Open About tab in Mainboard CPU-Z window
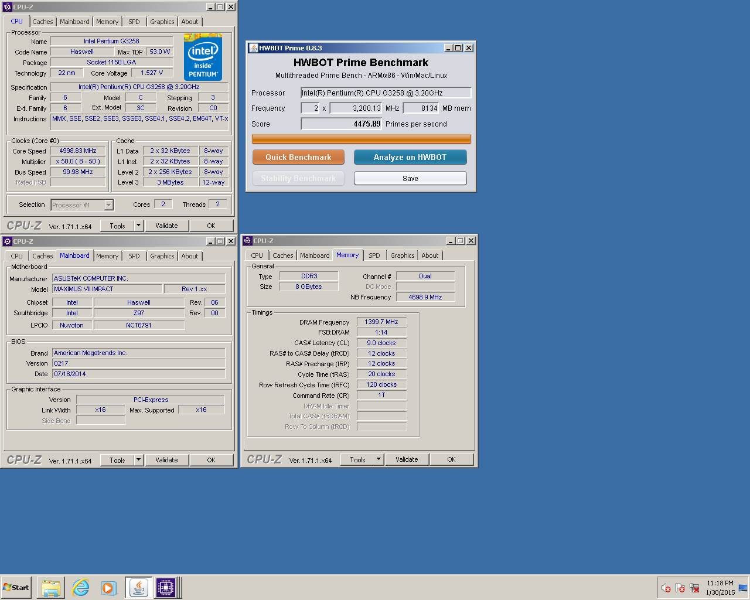The width and height of the screenshot is (750, 600). pos(190,256)
